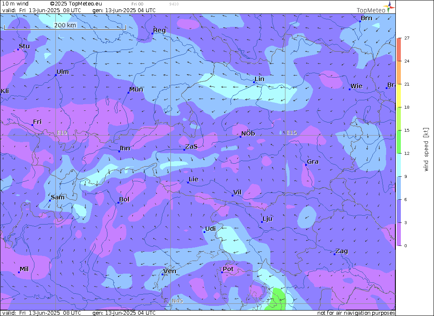The image size is (434, 316).
Task: Click the ZaS city label
Action: (x=191, y=146)
